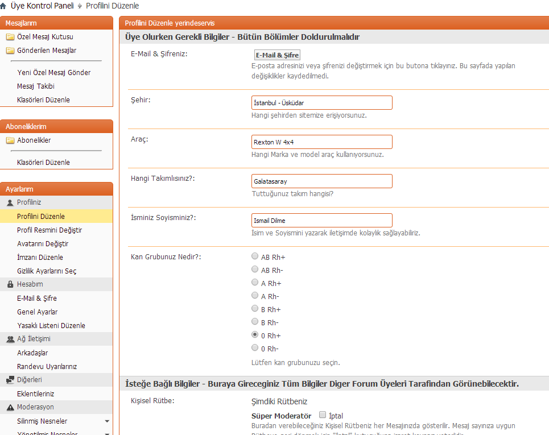Click the İsminiz Soyisminiz input field
Viewport: 549px width, 435px height.
click(322, 220)
